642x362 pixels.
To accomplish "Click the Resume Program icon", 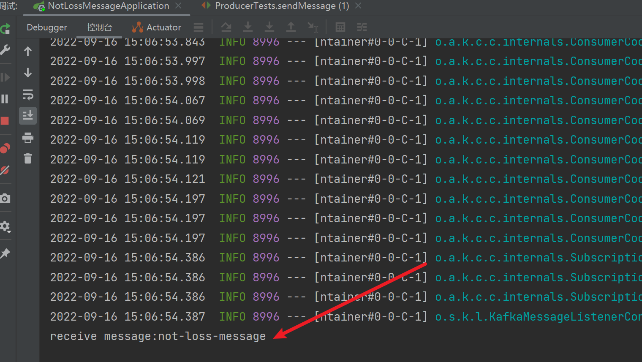I will click(5, 77).
